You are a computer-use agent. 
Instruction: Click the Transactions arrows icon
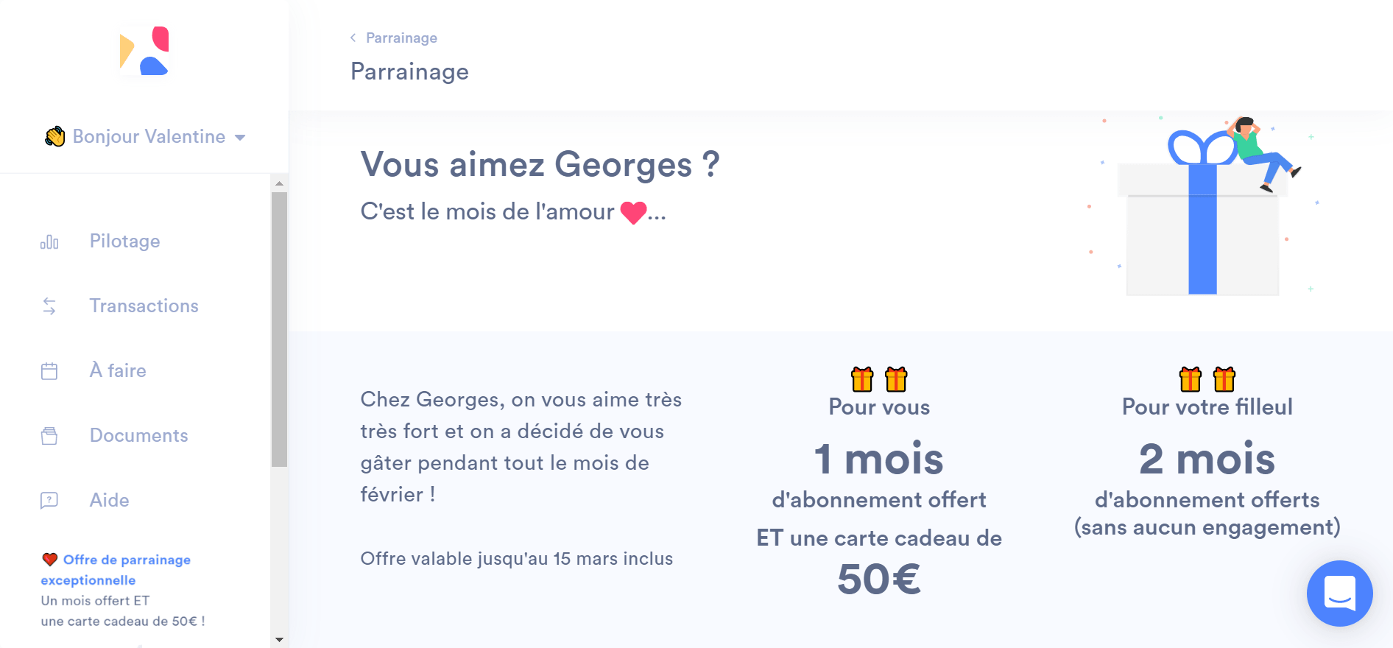[49, 306]
